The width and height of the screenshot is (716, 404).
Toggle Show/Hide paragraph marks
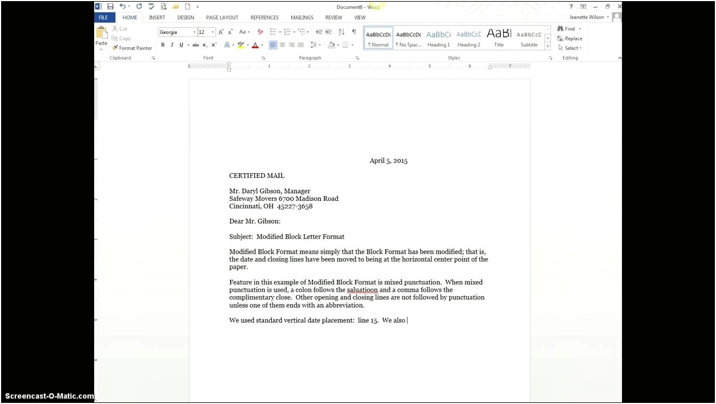(354, 32)
